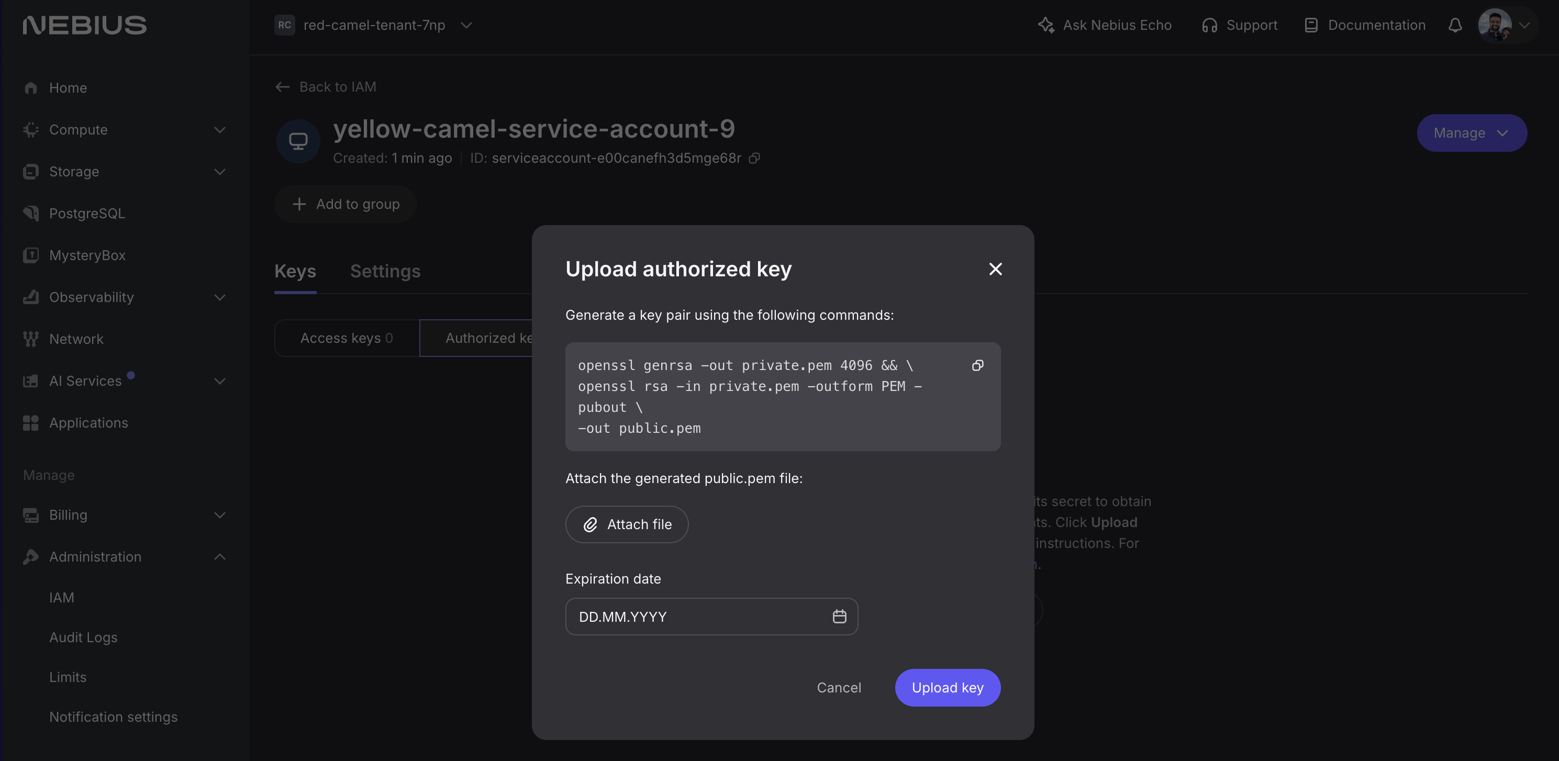1559x761 pixels.
Task: Click the Attach file button
Action: pyautogui.click(x=627, y=524)
